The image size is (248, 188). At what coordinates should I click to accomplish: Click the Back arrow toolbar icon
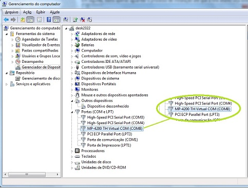click(6, 20)
